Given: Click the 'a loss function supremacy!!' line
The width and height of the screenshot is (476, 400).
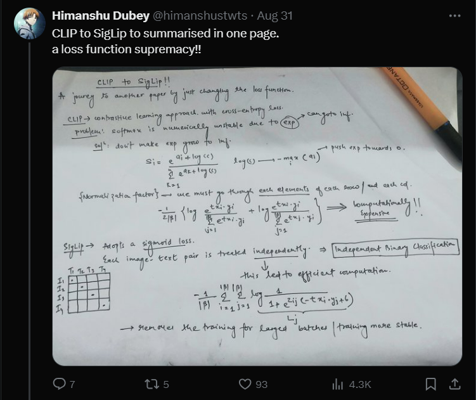Looking at the screenshot, I should pos(127,48).
